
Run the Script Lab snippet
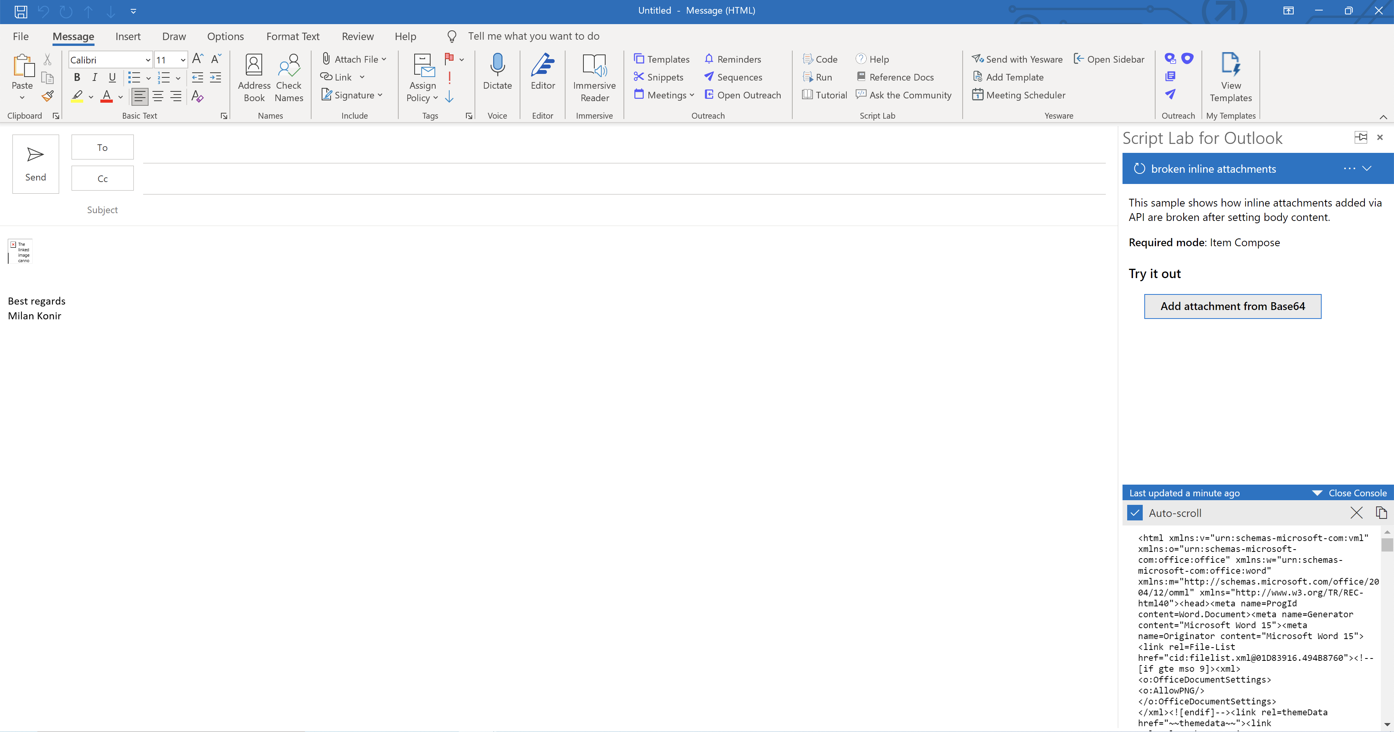[x=818, y=77]
